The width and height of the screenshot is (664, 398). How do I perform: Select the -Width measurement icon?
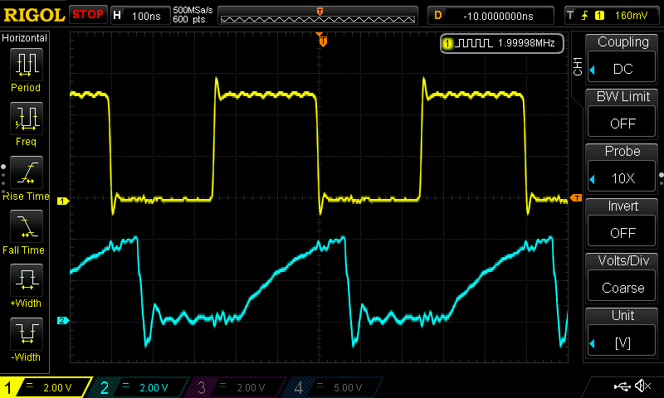(27, 333)
